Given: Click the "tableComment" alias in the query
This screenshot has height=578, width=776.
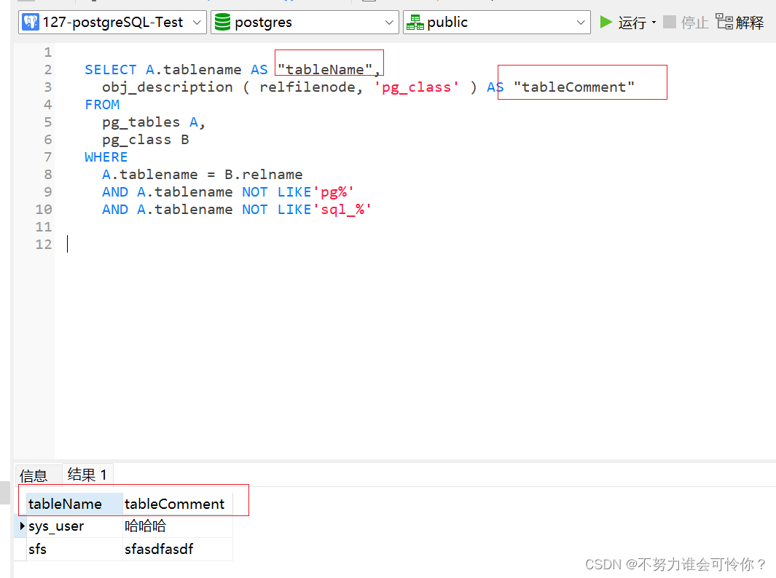Looking at the screenshot, I should [x=574, y=87].
